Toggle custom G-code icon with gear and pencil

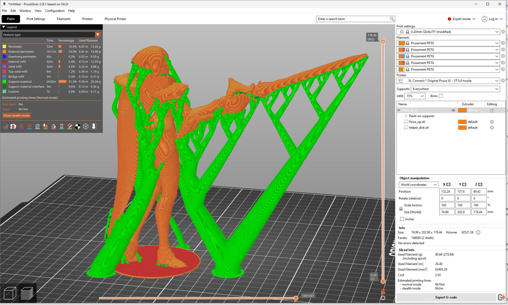click(x=70, y=127)
